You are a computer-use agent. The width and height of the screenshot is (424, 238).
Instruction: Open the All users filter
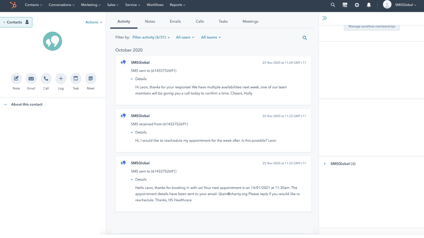[x=185, y=37]
